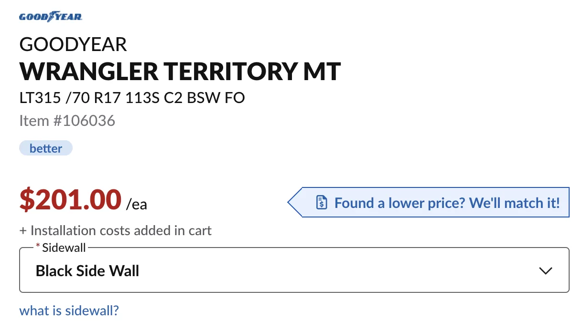Click the price match receipt icon
Viewport: 583px width, 331px height.
[322, 203]
